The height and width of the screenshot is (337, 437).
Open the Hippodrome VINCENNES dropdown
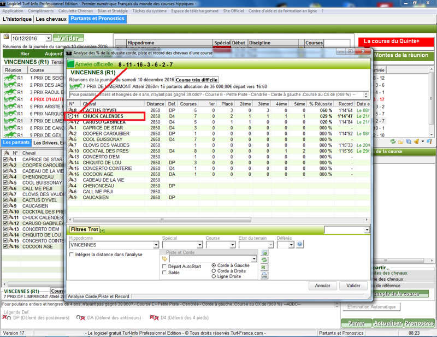[154, 245]
